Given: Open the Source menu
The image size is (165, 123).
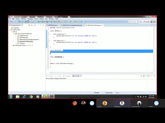Looking at the screenshot, I should click(18, 19).
